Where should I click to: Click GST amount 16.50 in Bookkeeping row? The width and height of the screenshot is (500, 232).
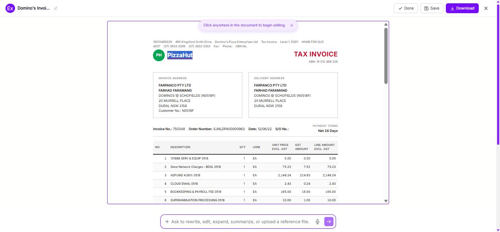tap(306, 192)
